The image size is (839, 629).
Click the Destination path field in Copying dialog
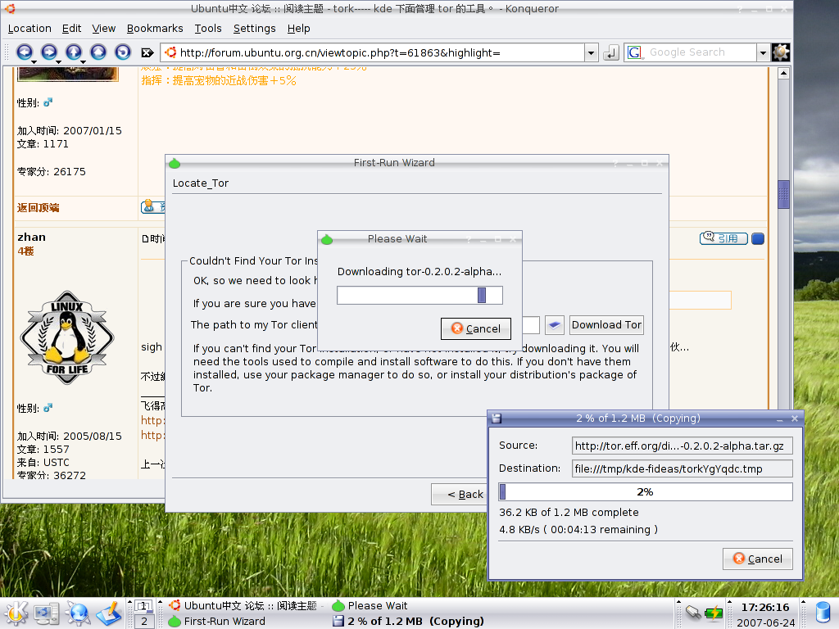tap(682, 468)
